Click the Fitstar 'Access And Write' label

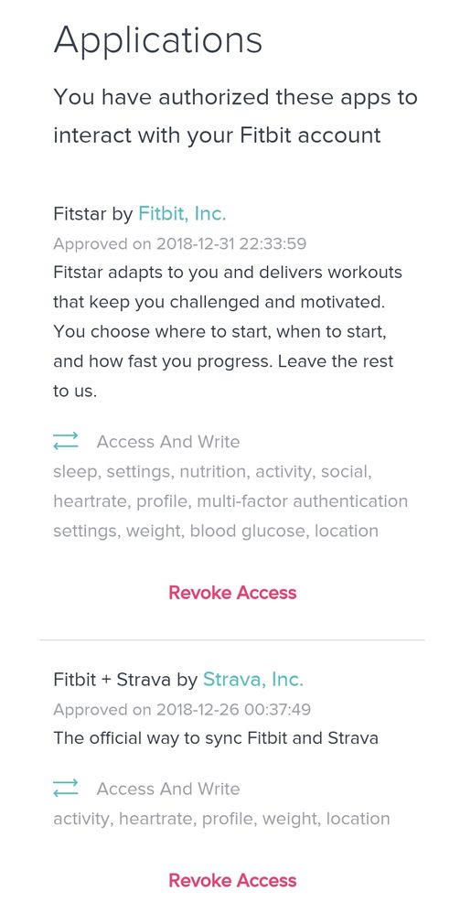pyautogui.click(x=168, y=441)
